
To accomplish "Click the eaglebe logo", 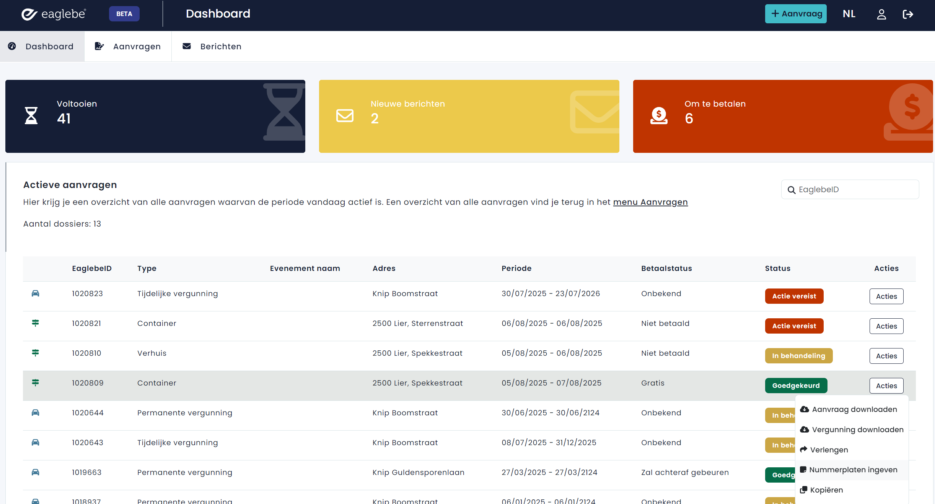I will tap(54, 14).
